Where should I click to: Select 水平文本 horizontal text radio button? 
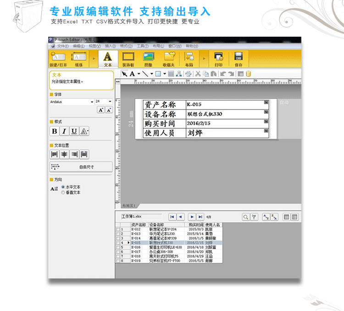[x=63, y=187]
